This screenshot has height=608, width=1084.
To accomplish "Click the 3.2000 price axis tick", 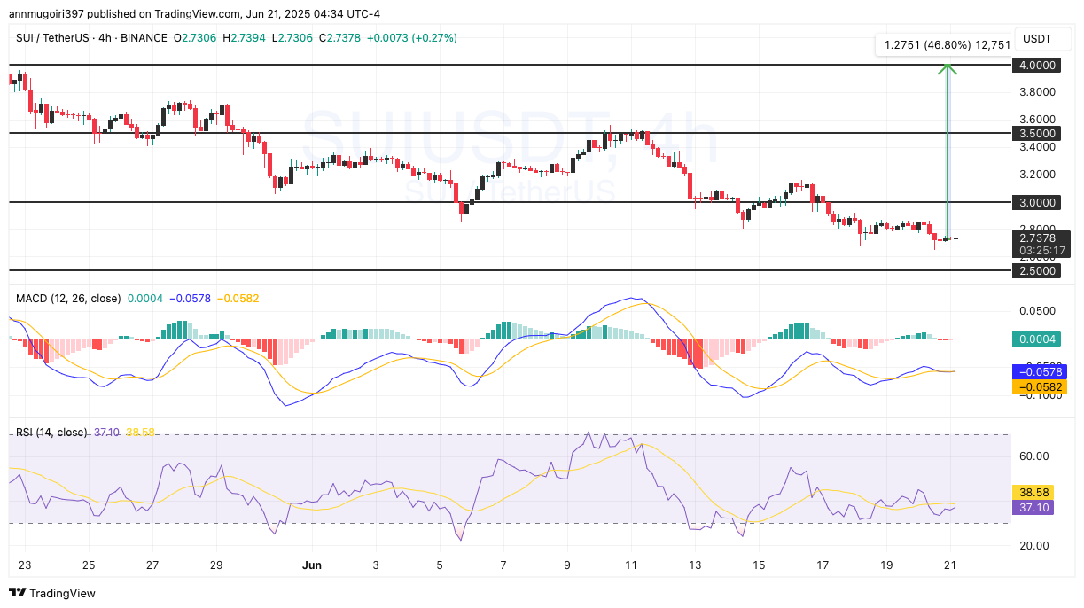I will [1038, 175].
